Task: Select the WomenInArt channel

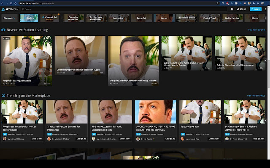Action: tap(50, 18)
